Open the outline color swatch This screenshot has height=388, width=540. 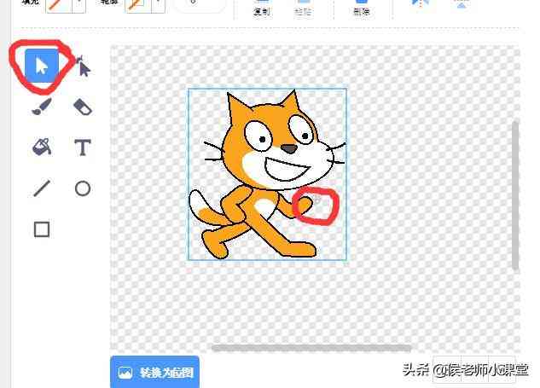[139, 5]
